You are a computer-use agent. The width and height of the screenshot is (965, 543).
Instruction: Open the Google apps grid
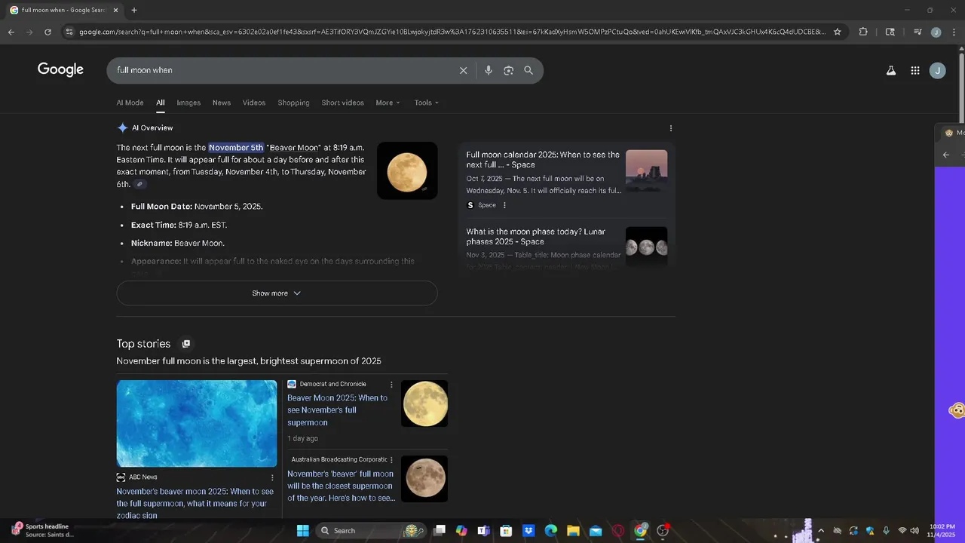click(915, 70)
